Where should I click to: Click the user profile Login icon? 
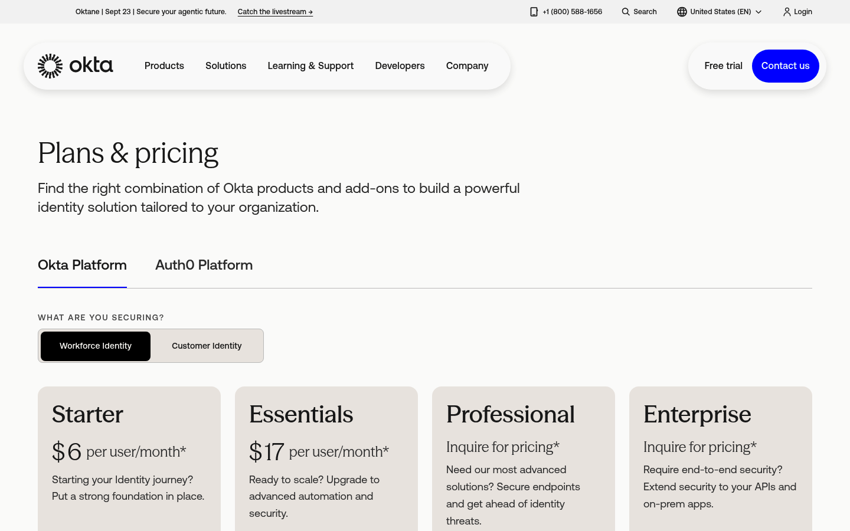(x=787, y=12)
